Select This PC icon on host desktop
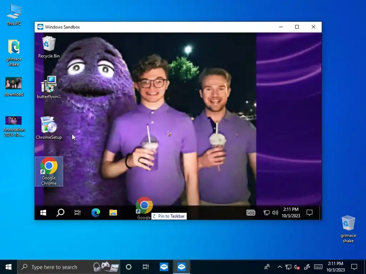 tap(14, 15)
